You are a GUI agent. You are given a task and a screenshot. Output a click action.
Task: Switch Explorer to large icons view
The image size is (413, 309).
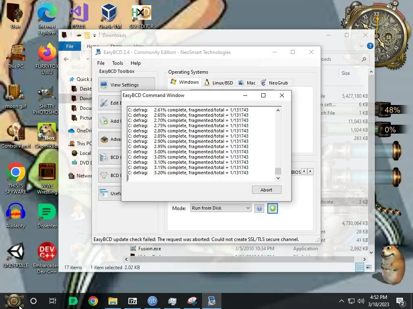tap(369, 267)
